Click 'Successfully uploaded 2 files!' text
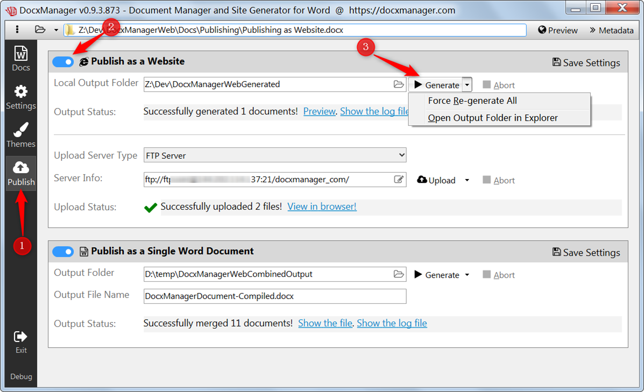644x392 pixels. [x=221, y=206]
